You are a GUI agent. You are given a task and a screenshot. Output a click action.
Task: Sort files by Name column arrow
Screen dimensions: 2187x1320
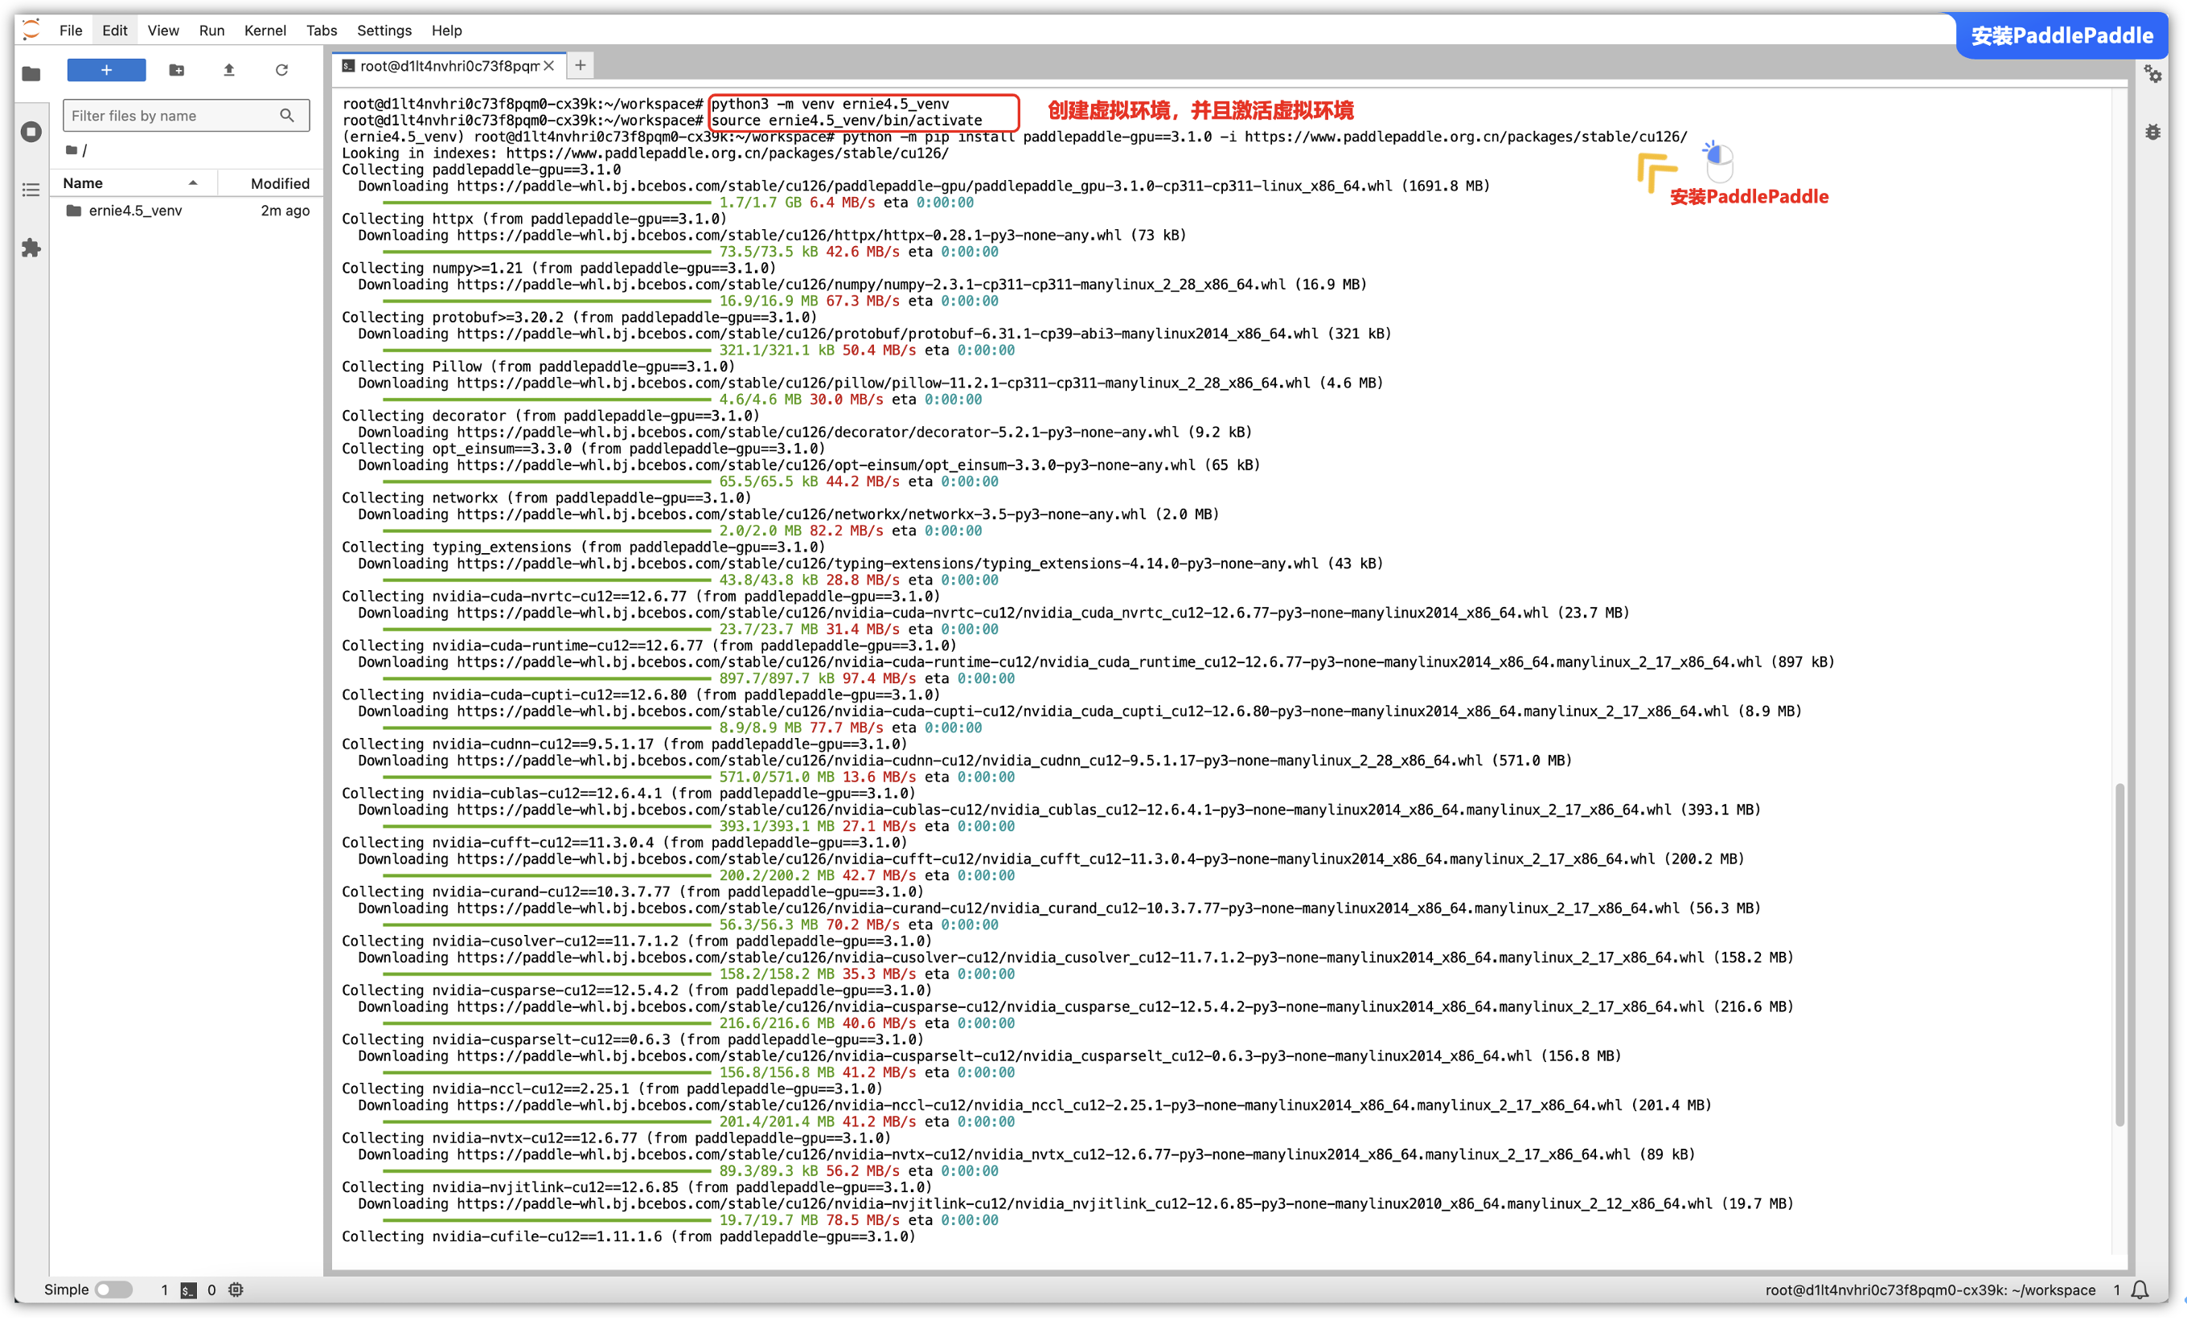pyautogui.click(x=193, y=182)
